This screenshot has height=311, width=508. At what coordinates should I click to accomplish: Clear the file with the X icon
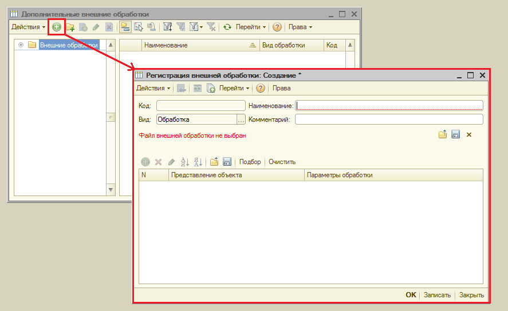tap(469, 135)
